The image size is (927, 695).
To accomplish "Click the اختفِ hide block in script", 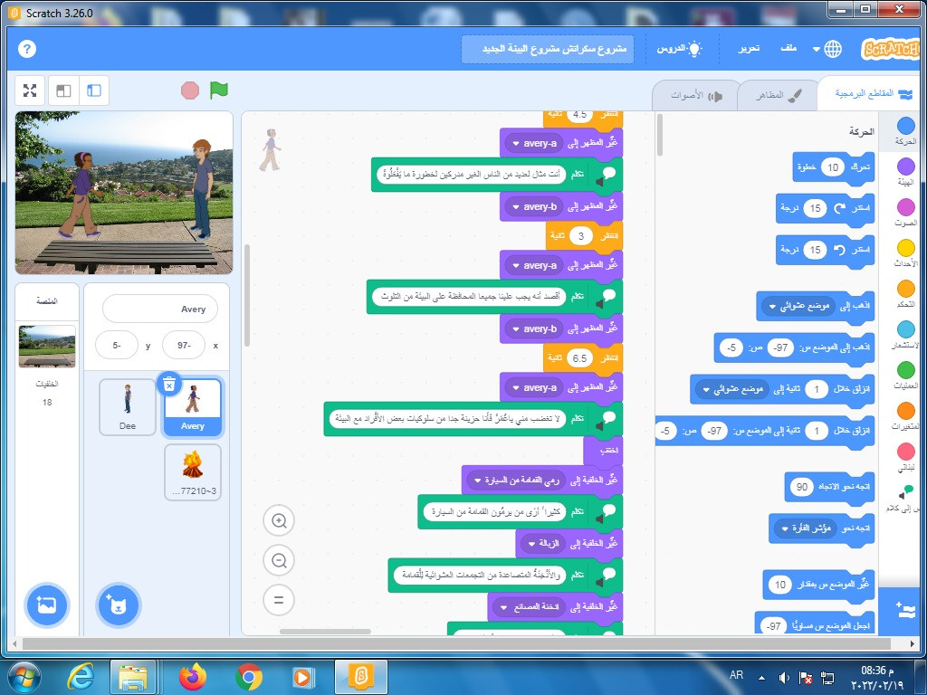I will (603, 451).
